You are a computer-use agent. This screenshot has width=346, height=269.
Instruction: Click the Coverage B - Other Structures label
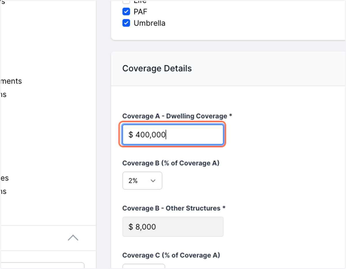174,208
